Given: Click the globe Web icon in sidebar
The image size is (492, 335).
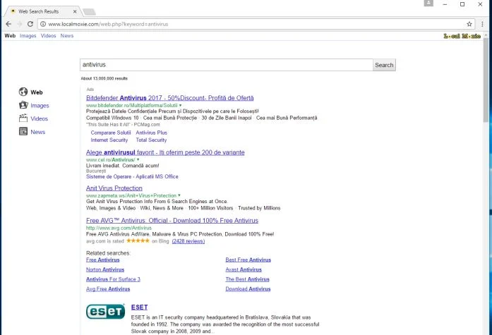Looking at the screenshot, I should click(x=23, y=92).
